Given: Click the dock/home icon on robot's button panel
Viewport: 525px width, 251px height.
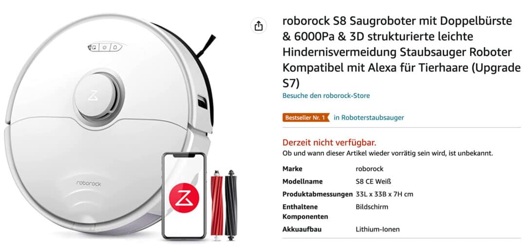Looking at the screenshot, I should pyautogui.click(x=115, y=47).
